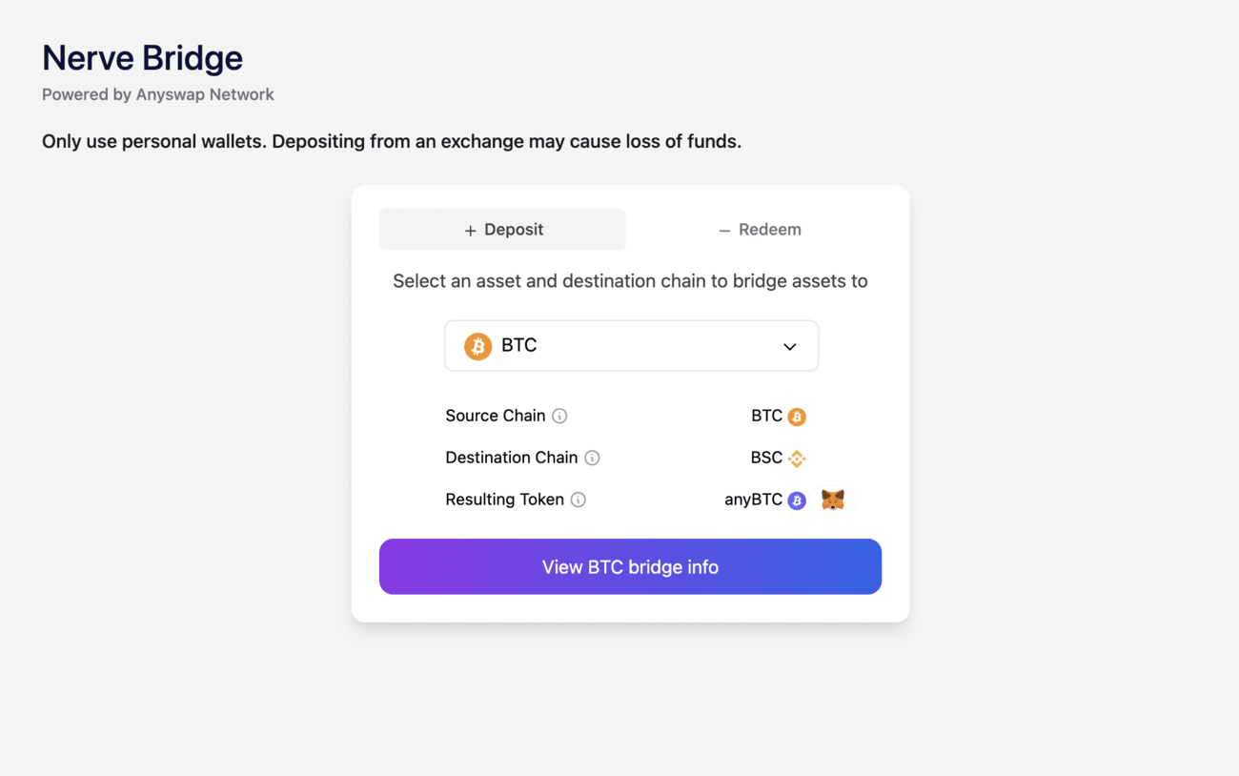Image resolution: width=1239 pixels, height=776 pixels.
Task: Click Powered by Anyswap Network text
Action: click(x=158, y=94)
